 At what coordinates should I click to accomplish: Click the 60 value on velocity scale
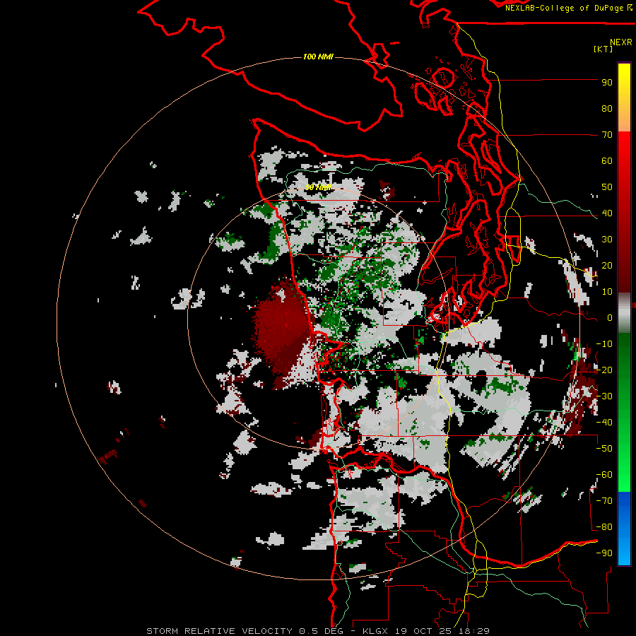pyautogui.click(x=607, y=161)
